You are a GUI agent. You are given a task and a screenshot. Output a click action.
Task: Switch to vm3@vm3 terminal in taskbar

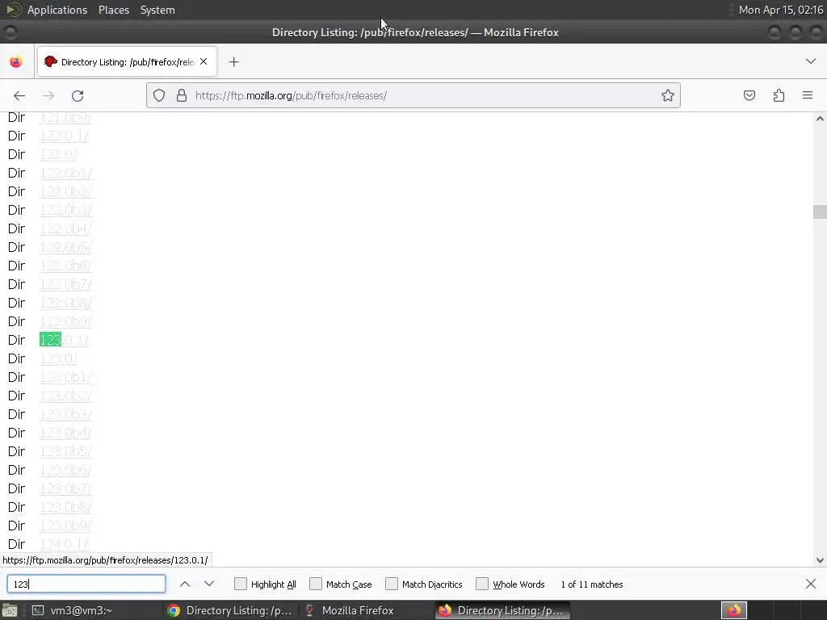73,610
